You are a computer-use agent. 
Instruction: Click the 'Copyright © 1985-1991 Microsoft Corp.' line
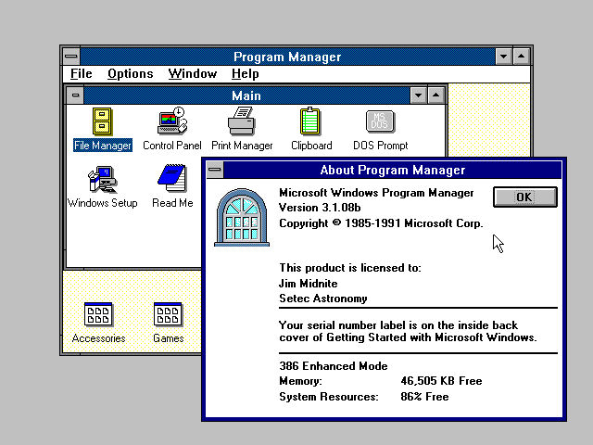381,223
